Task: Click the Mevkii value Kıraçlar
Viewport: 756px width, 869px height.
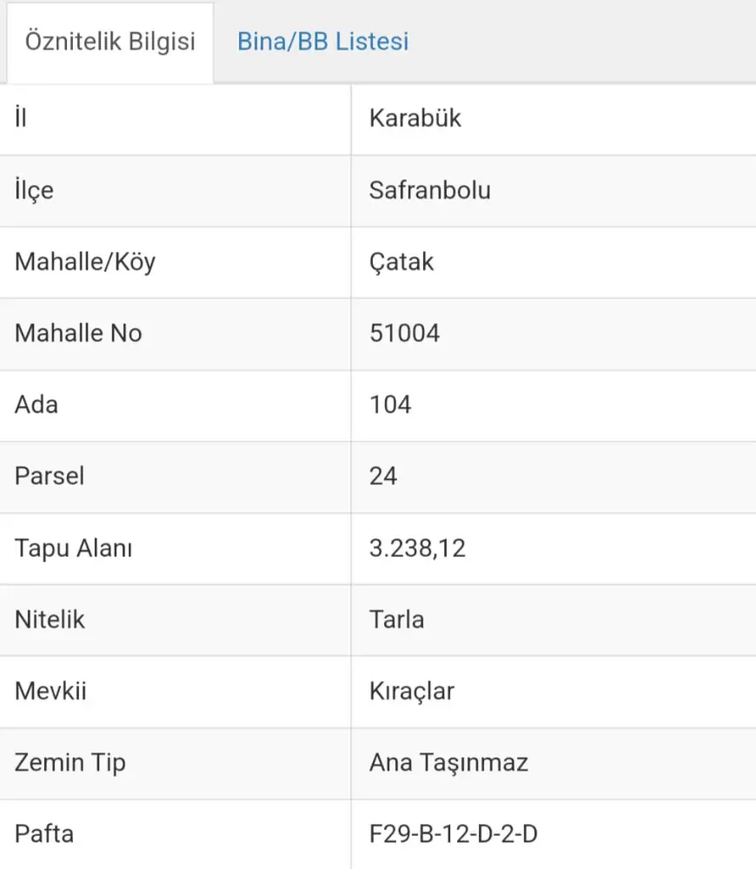Action: point(412,692)
